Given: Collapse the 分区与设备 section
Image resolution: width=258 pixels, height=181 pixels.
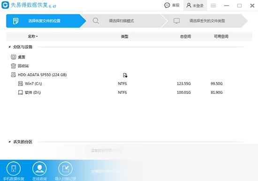Looking at the screenshot, I should (9, 47).
